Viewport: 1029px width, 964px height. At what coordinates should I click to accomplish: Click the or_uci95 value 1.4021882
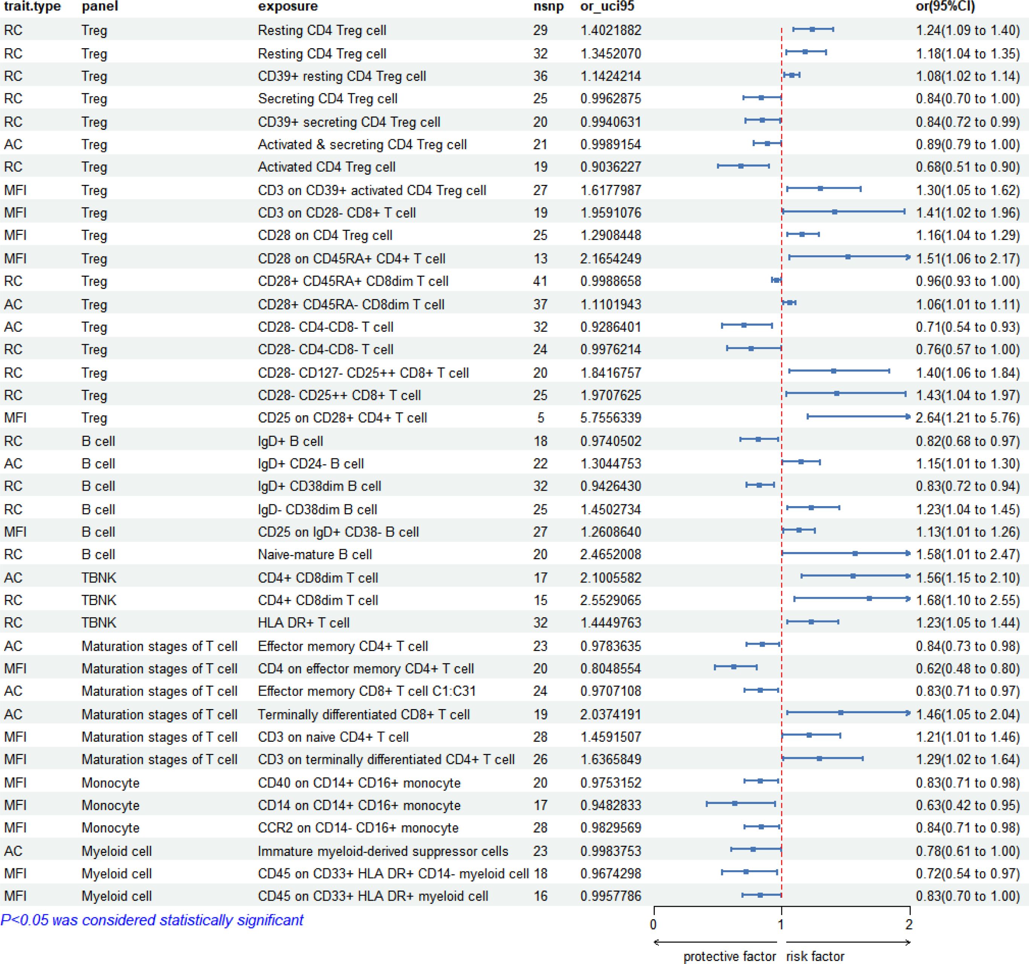(611, 30)
